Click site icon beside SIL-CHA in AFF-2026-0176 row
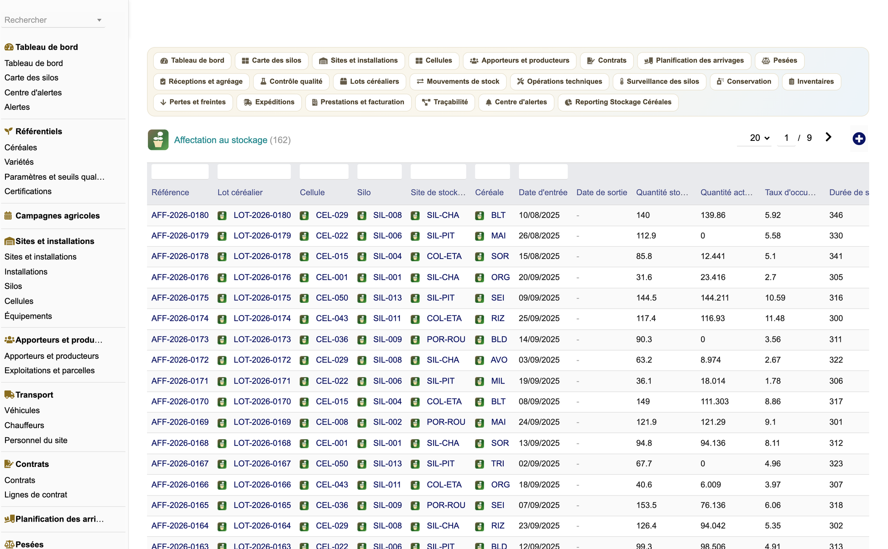 [415, 278]
